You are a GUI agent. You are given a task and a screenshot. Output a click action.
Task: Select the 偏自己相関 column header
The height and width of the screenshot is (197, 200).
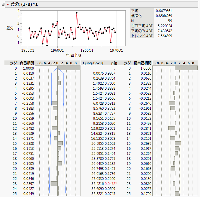[x=143, y=63]
